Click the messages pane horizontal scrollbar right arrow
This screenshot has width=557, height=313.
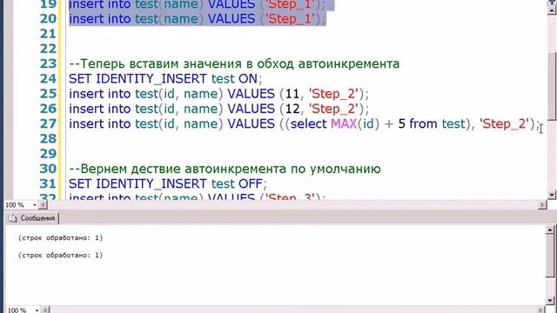540,310
